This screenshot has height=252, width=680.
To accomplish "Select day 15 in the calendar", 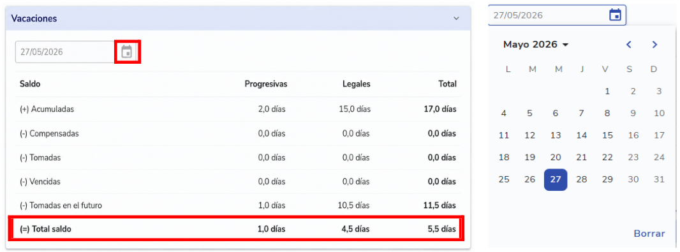I will [x=607, y=135].
